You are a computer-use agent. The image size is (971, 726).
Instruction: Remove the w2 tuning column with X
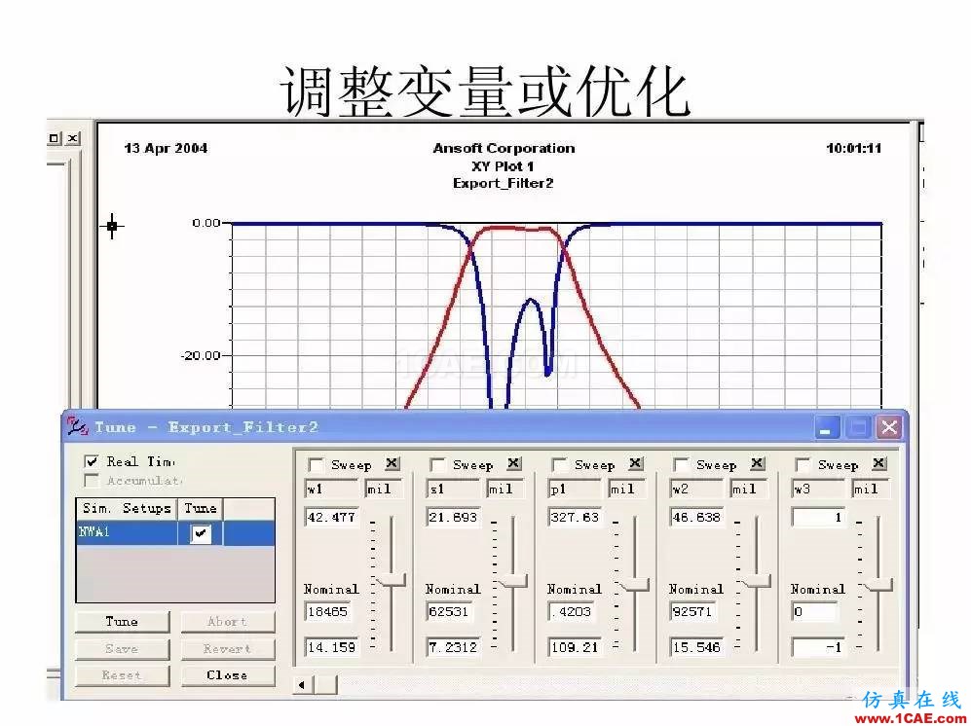click(758, 463)
